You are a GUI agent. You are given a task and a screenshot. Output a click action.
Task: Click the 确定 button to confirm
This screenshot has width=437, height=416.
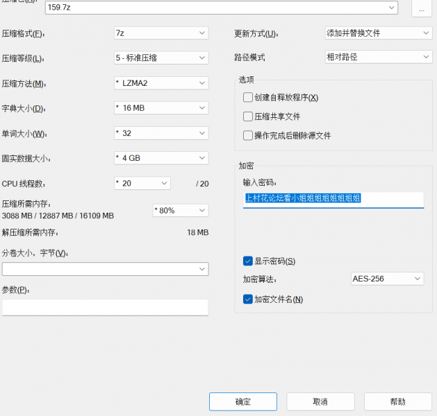coord(243,401)
